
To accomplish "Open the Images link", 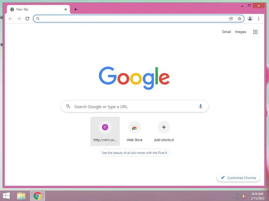I will tap(240, 32).
